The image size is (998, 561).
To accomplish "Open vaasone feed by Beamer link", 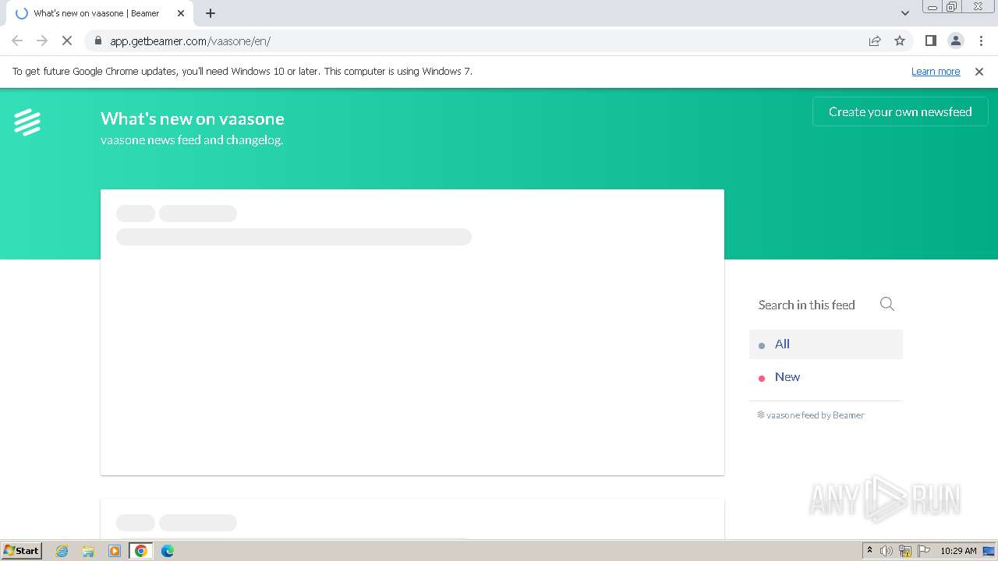I will tap(811, 415).
